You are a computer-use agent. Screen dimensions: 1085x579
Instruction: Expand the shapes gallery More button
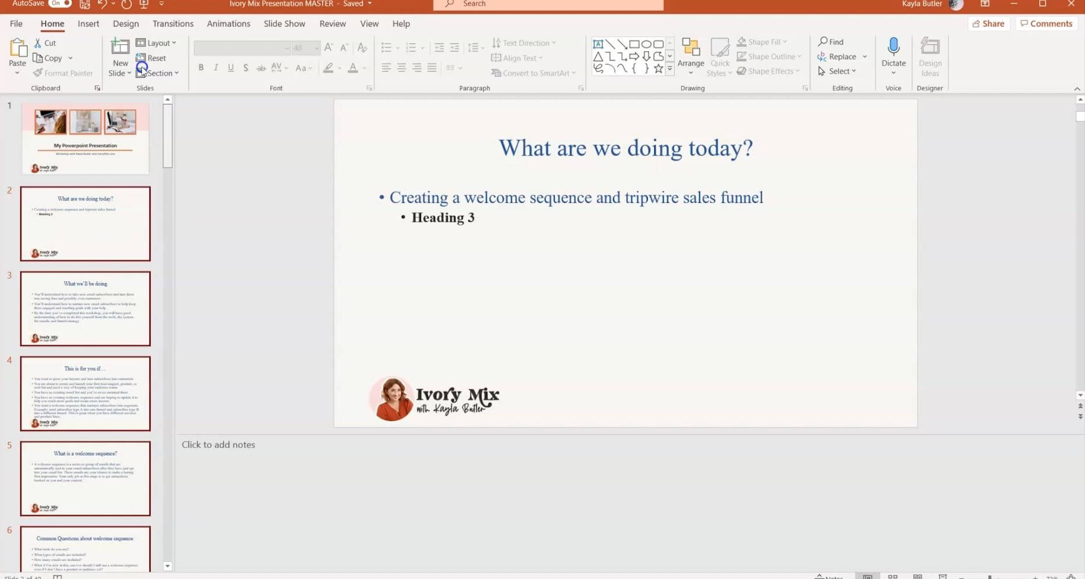[670, 69]
